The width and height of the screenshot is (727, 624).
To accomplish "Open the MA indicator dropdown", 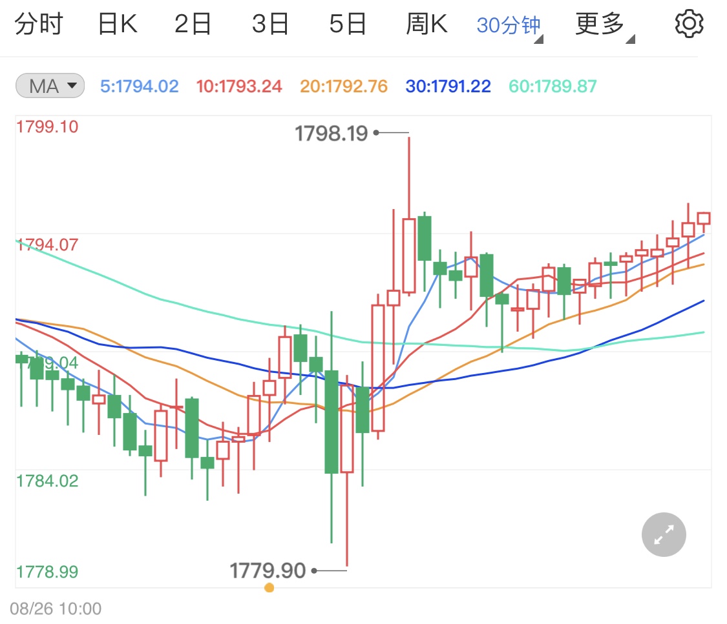I will pyautogui.click(x=50, y=86).
